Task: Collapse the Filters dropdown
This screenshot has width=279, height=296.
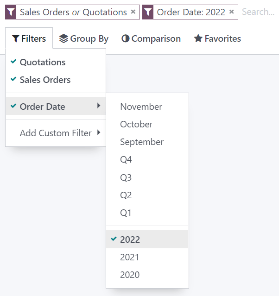Action: pyautogui.click(x=29, y=38)
